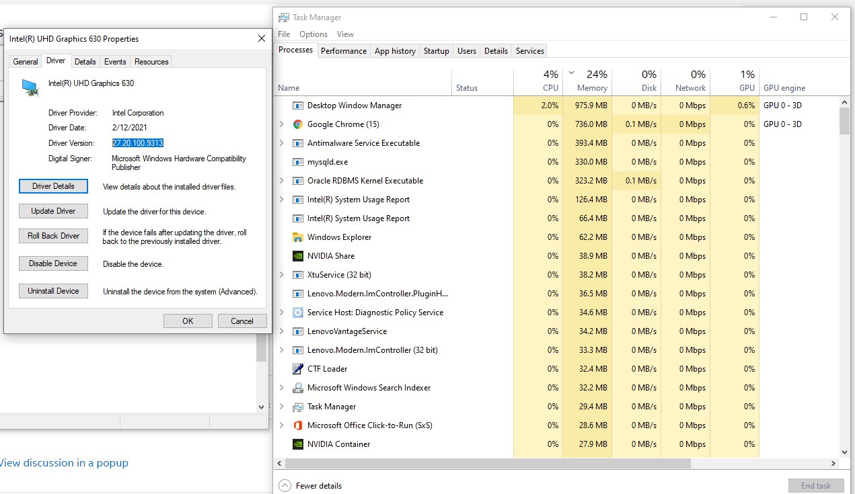Close the Intel UHD Graphics Properties dialog

(261, 39)
